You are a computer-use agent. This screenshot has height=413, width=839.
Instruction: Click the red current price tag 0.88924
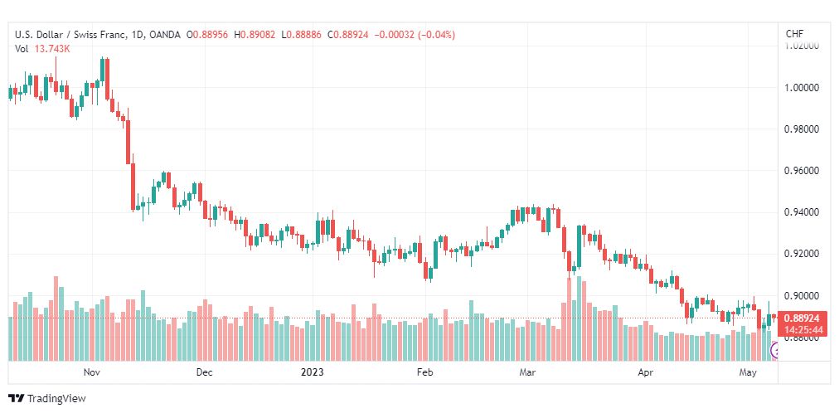click(x=803, y=318)
